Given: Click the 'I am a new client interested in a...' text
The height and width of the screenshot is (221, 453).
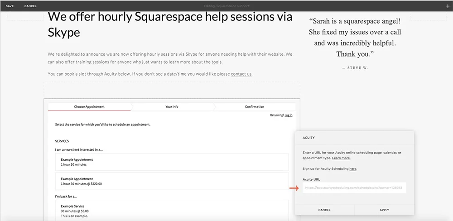Looking at the screenshot, I should pyautogui.click(x=79, y=149).
